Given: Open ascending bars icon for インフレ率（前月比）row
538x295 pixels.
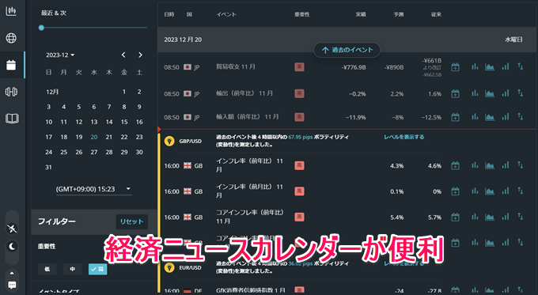Looking at the screenshot, I should click(x=505, y=191).
